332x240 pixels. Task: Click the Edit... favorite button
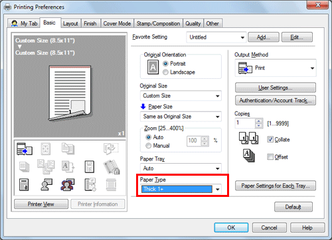(297, 37)
